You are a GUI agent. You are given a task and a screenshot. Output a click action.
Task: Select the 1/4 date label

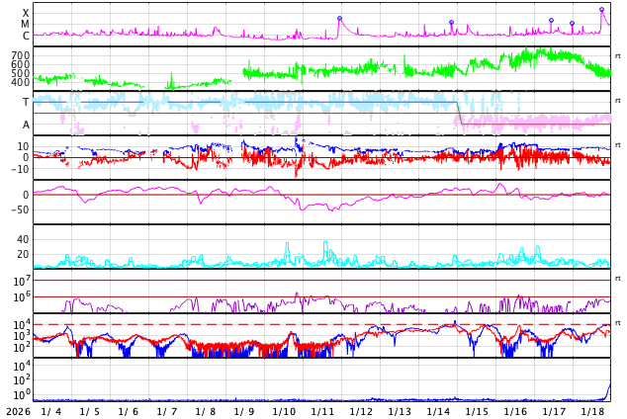coord(50,411)
